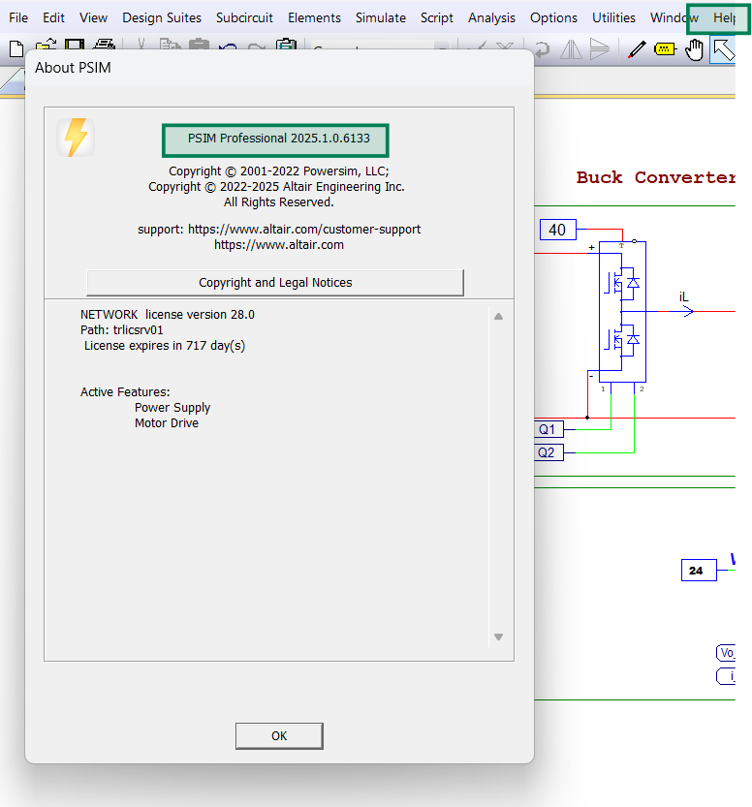Open the toolbar combo box dropdown arrow
This screenshot has width=752, height=807.
(441, 47)
